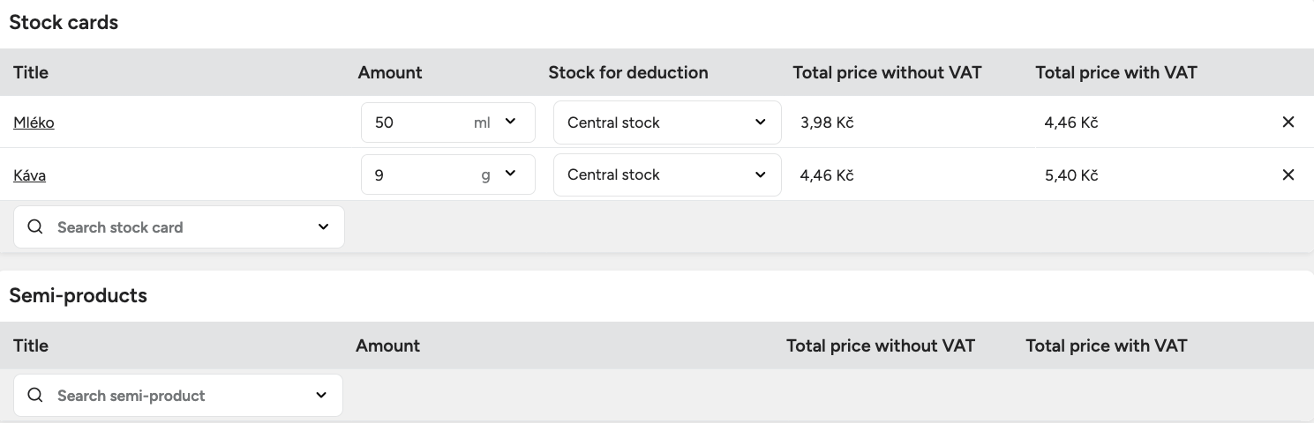The width and height of the screenshot is (1314, 423).
Task: Click the search semi-product magnifier icon
Action: (x=35, y=396)
